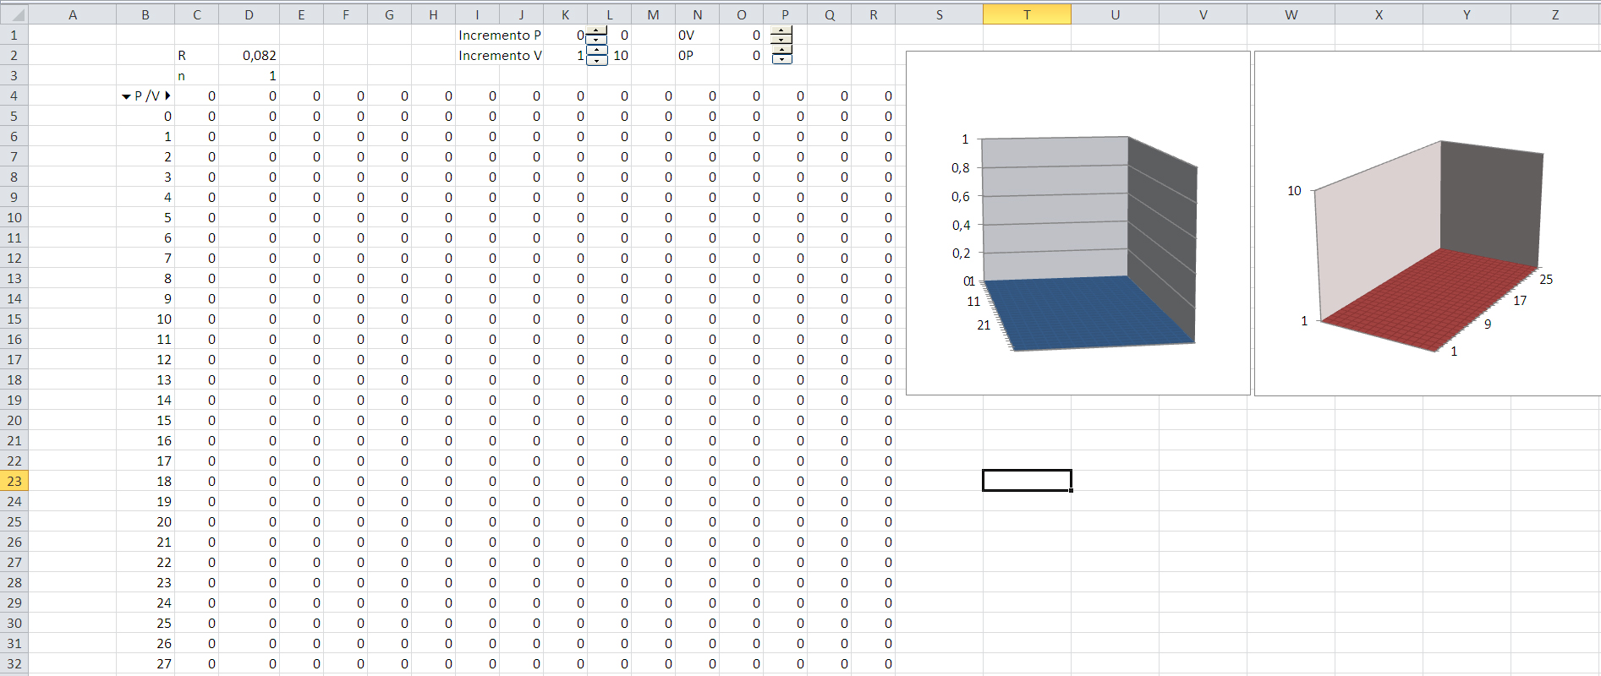This screenshot has height=676, width=1601.
Task: Select row header 32
Action: (x=14, y=663)
